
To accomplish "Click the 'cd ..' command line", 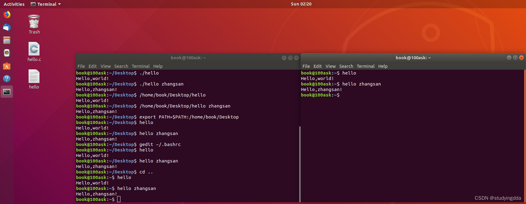I will pos(114,172).
